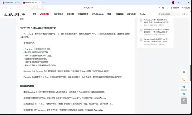Open the 版权声明 menu item

click(x=120, y=14)
